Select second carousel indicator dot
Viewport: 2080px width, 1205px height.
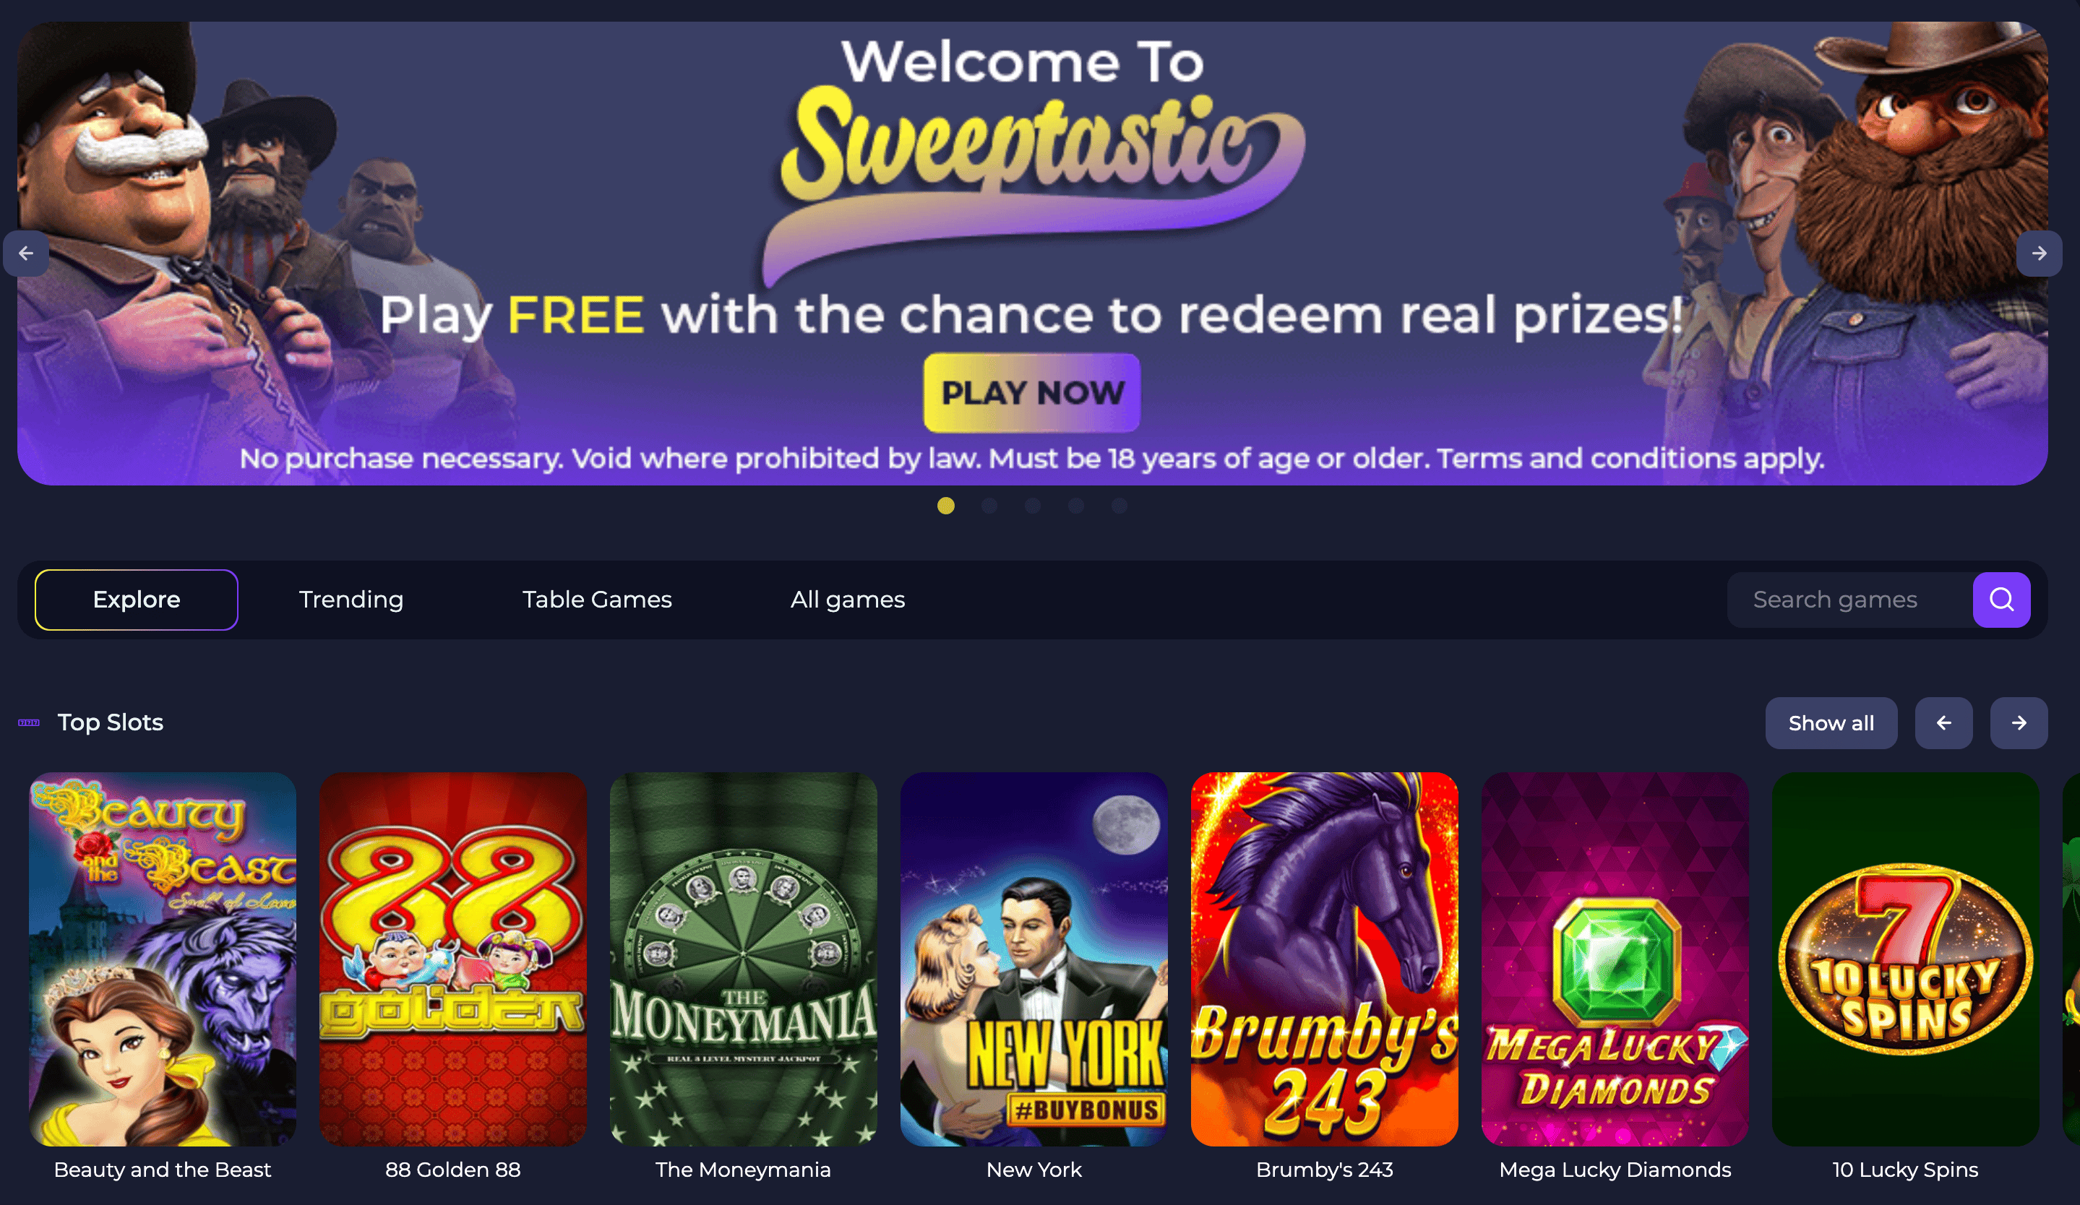pyautogui.click(x=989, y=506)
